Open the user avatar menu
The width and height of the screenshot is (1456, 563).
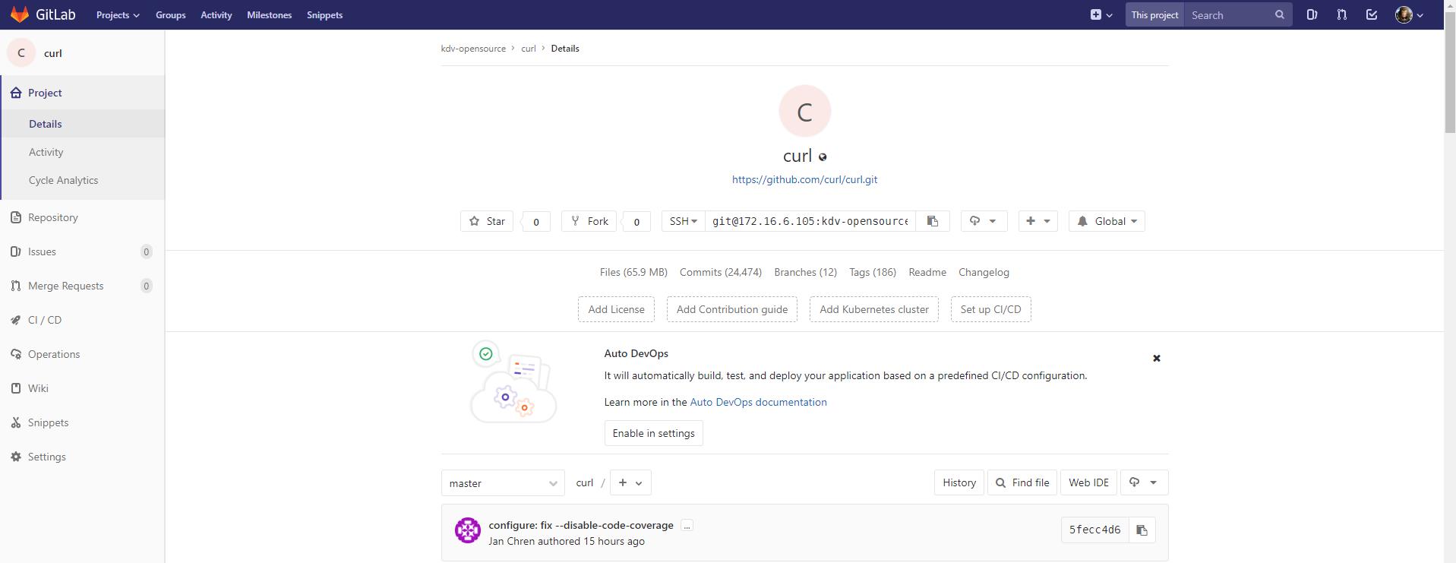point(1410,14)
